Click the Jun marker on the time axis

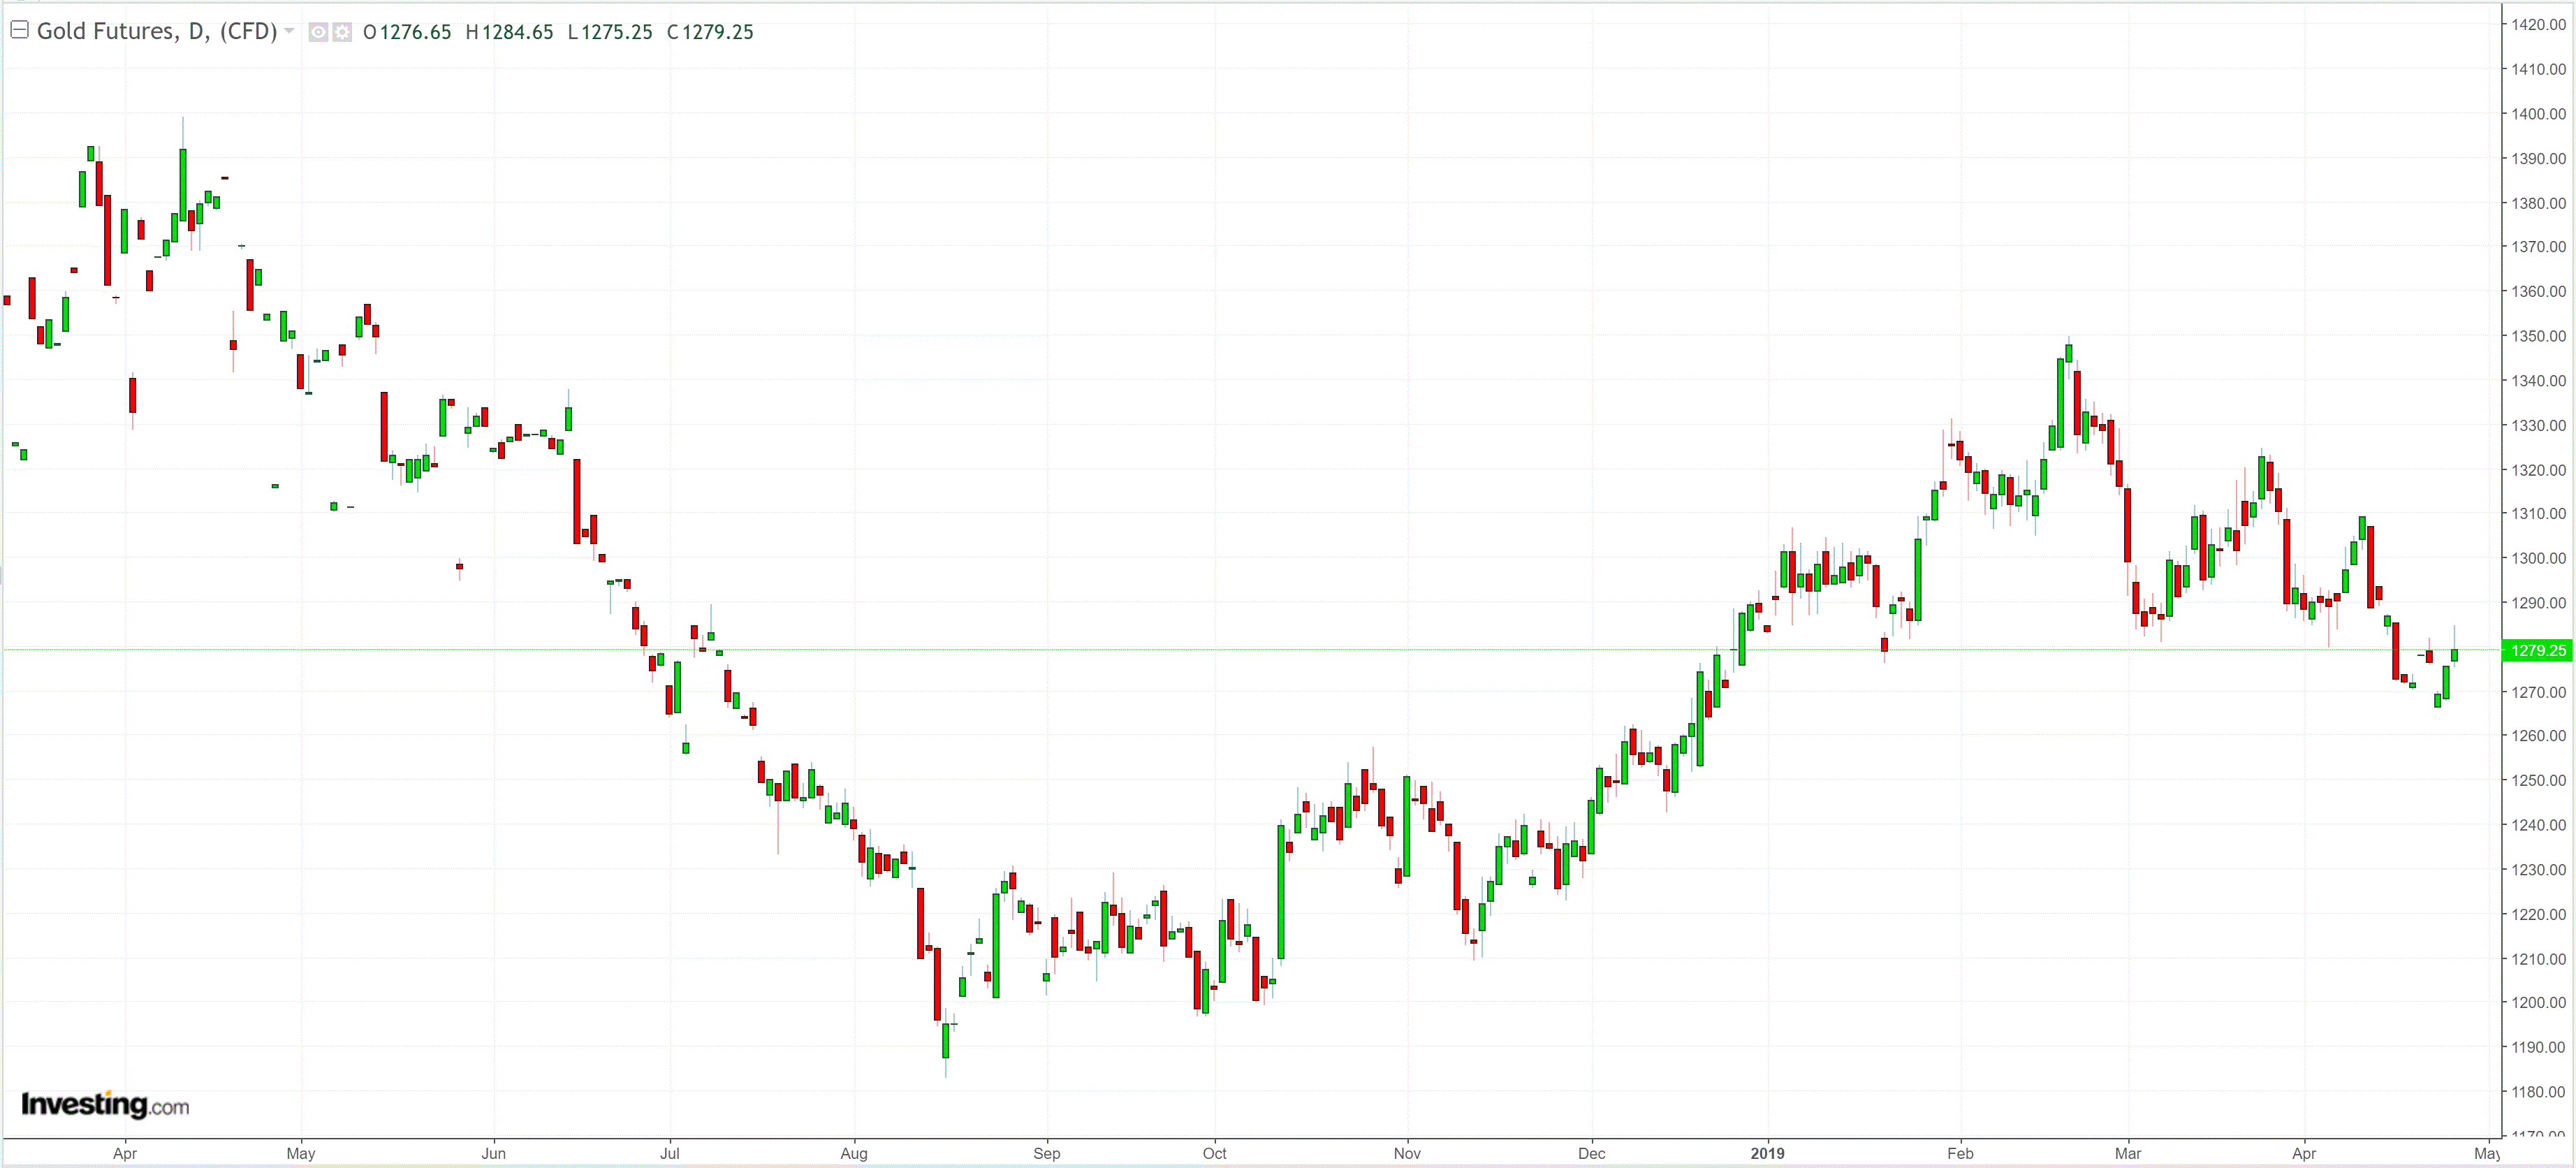[x=493, y=1153]
